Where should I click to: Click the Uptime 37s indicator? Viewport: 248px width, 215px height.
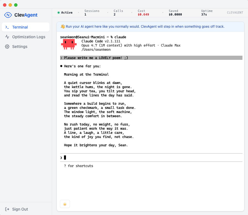click(x=207, y=13)
